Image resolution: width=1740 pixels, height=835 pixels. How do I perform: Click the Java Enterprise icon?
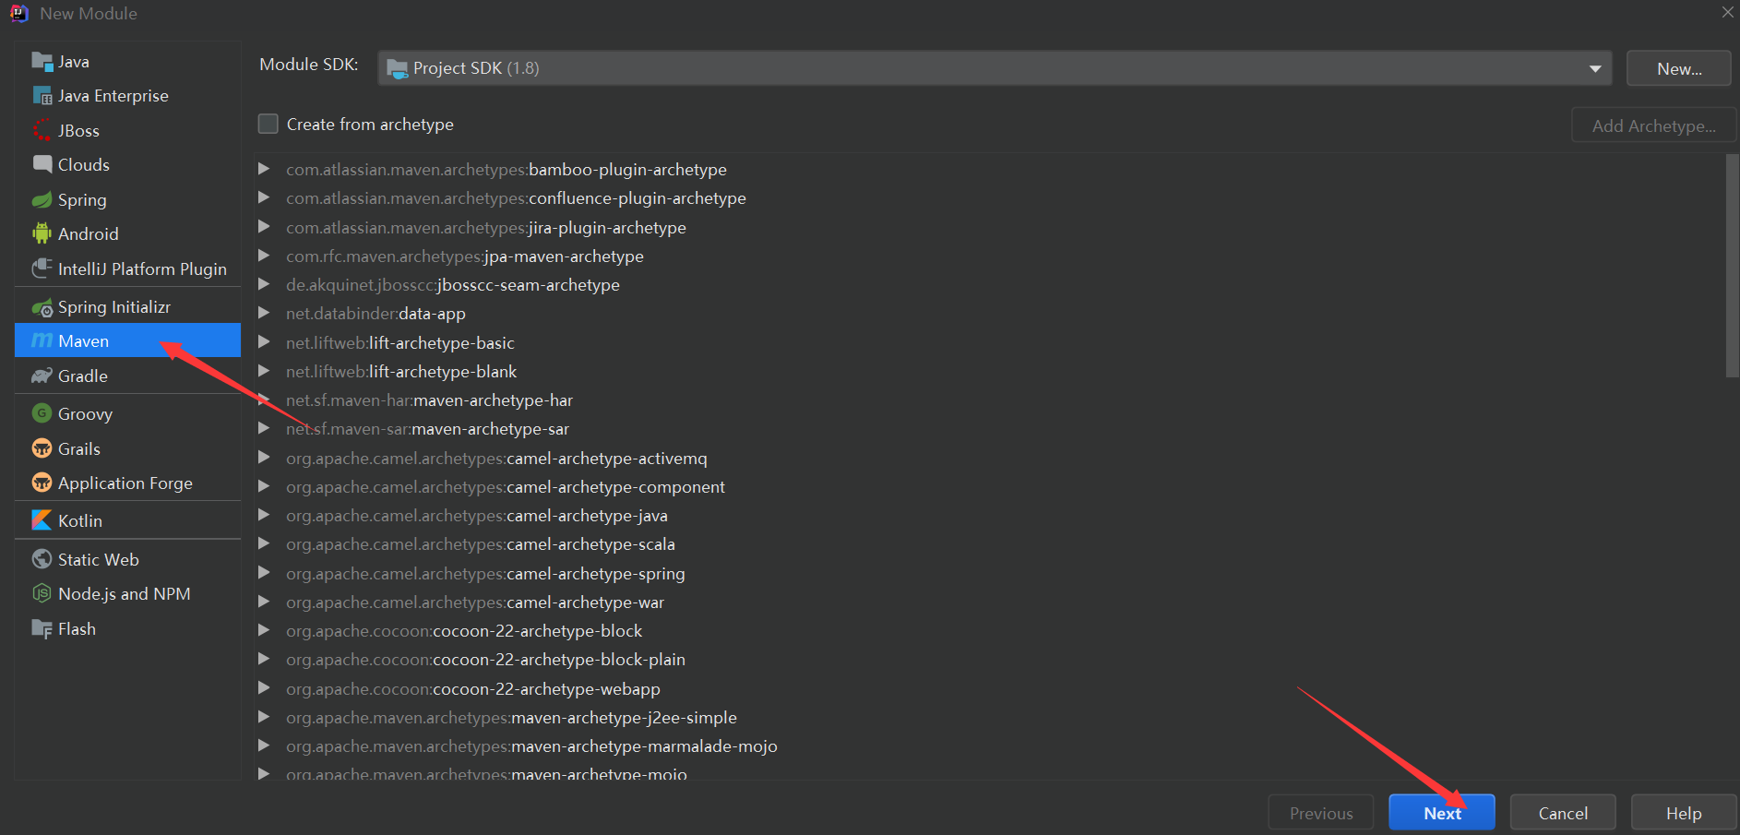click(x=42, y=96)
